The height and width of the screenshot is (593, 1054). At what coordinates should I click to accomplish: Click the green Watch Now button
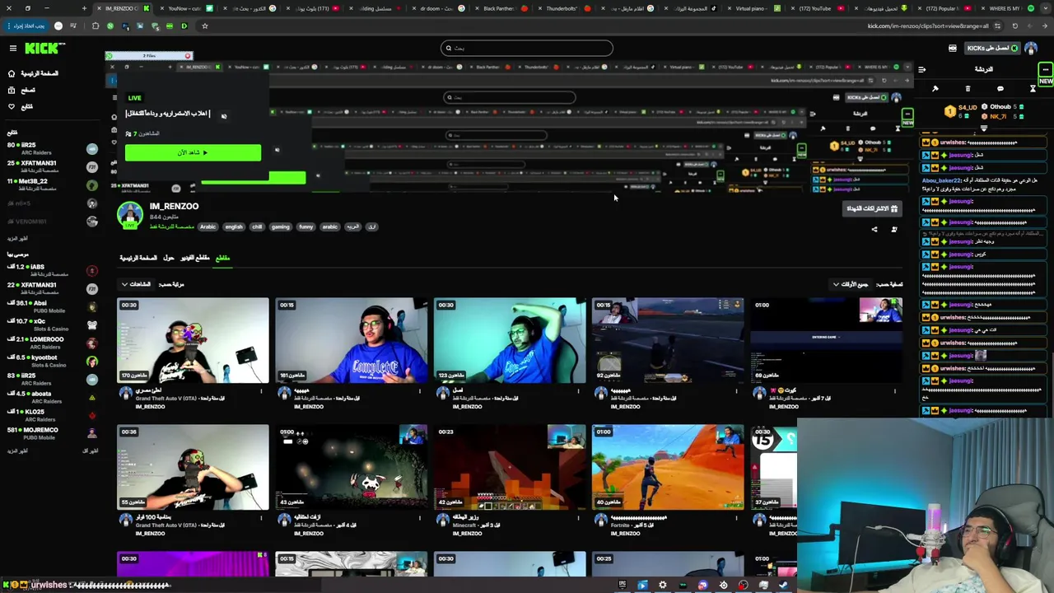pyautogui.click(x=193, y=152)
